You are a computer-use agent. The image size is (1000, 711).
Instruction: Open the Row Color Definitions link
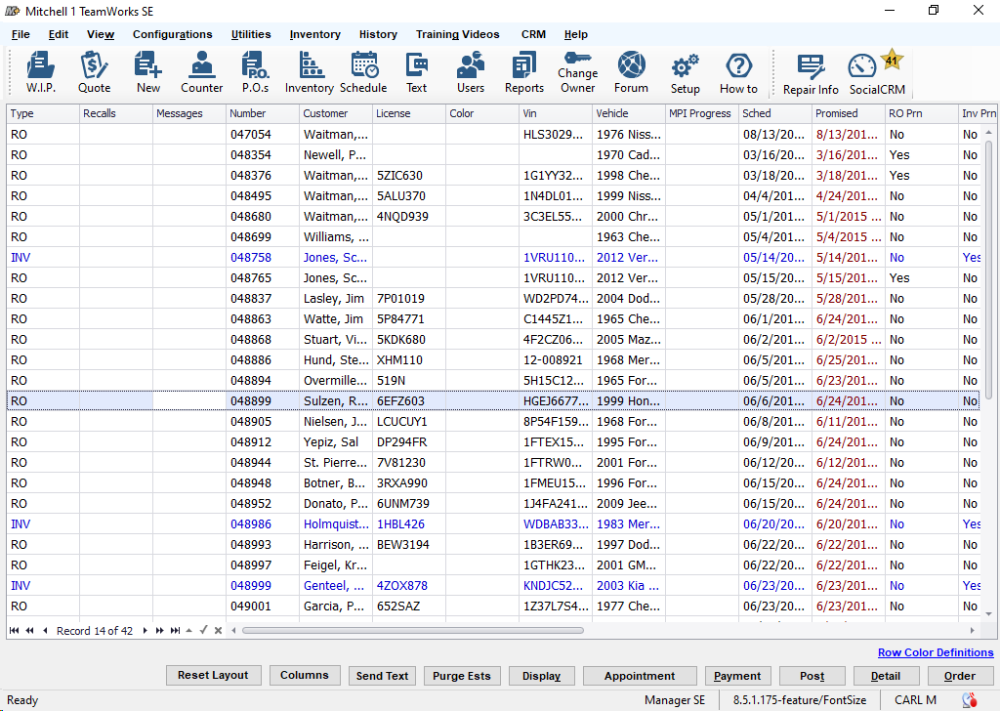(936, 652)
